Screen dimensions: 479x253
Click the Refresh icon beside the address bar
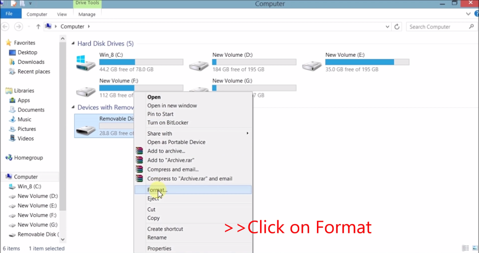(x=397, y=26)
